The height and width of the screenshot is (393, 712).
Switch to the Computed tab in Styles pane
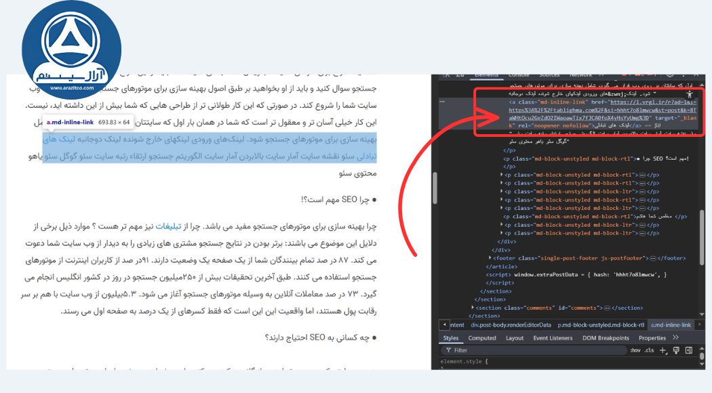click(x=483, y=337)
